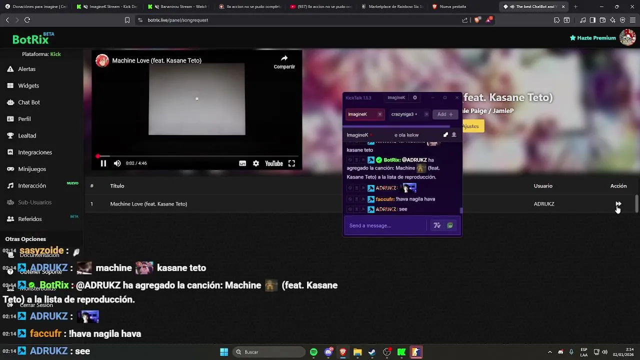Click Add button in KickTalk
The height and width of the screenshot is (360, 640).
tap(445, 114)
